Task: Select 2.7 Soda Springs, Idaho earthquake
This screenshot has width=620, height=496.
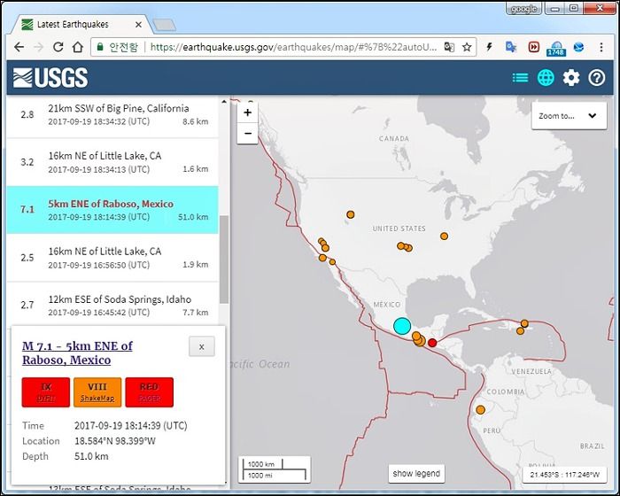Action: coord(112,305)
